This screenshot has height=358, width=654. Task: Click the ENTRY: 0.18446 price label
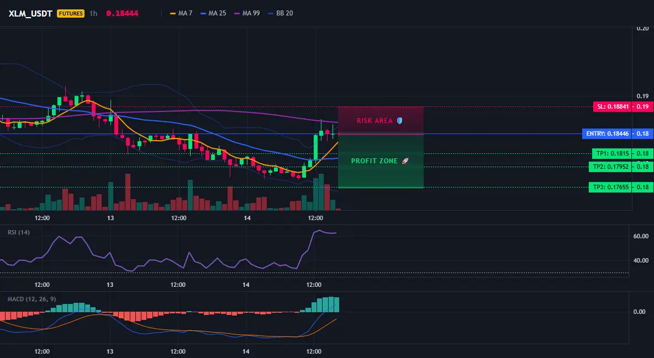(x=607, y=134)
